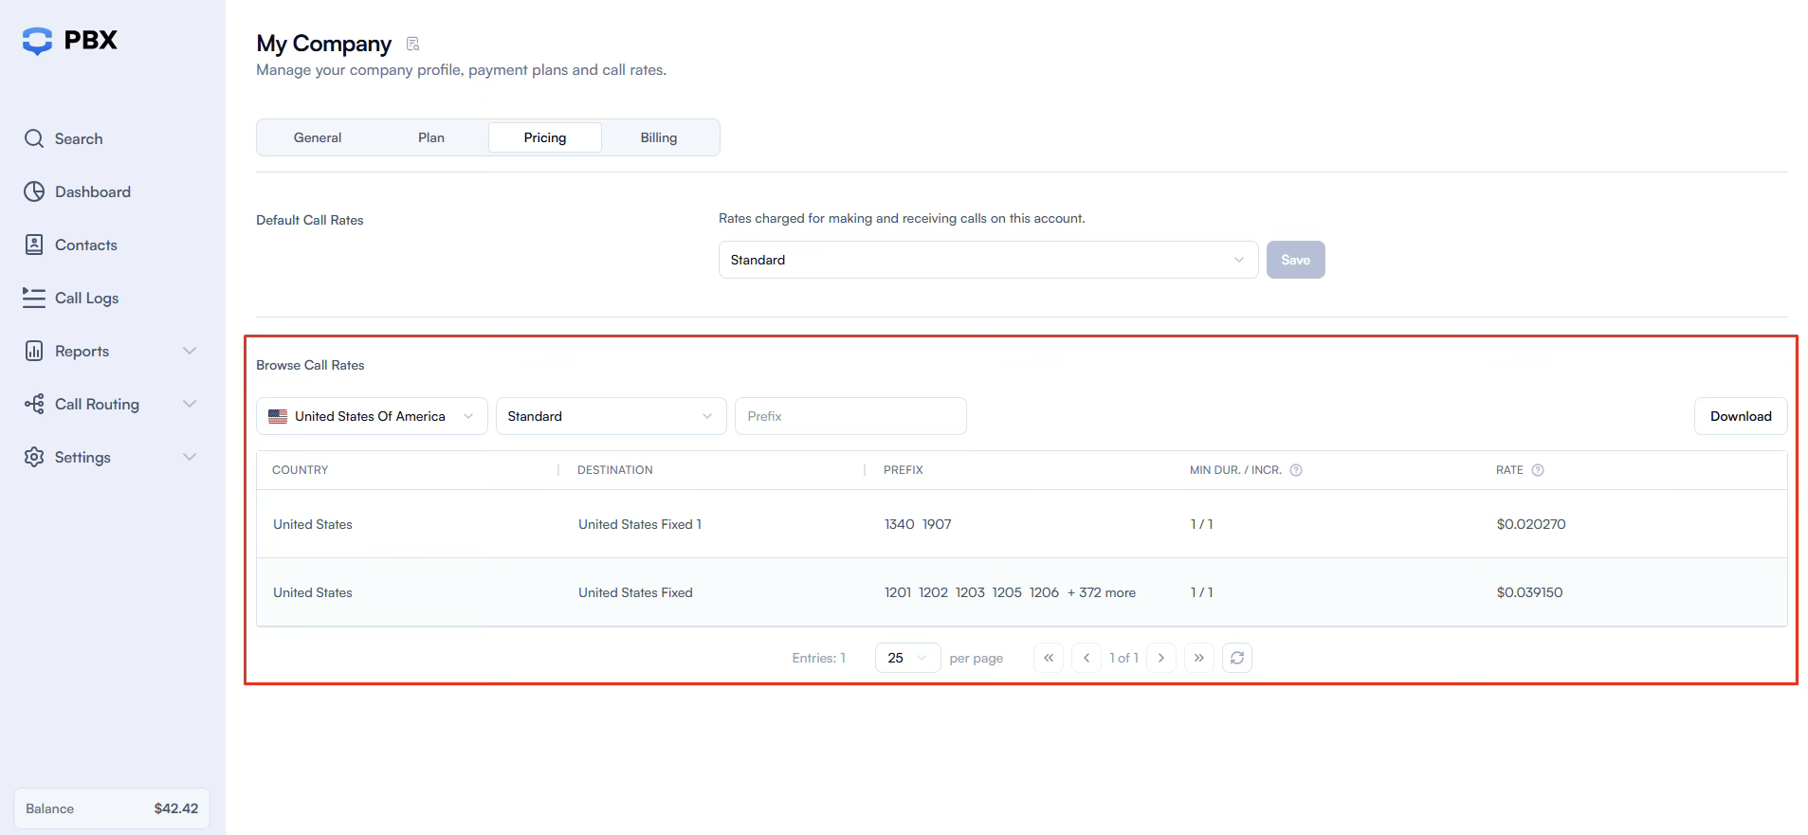Click the Min Dur. / Incr. help icon
1808x835 pixels.
tap(1296, 470)
